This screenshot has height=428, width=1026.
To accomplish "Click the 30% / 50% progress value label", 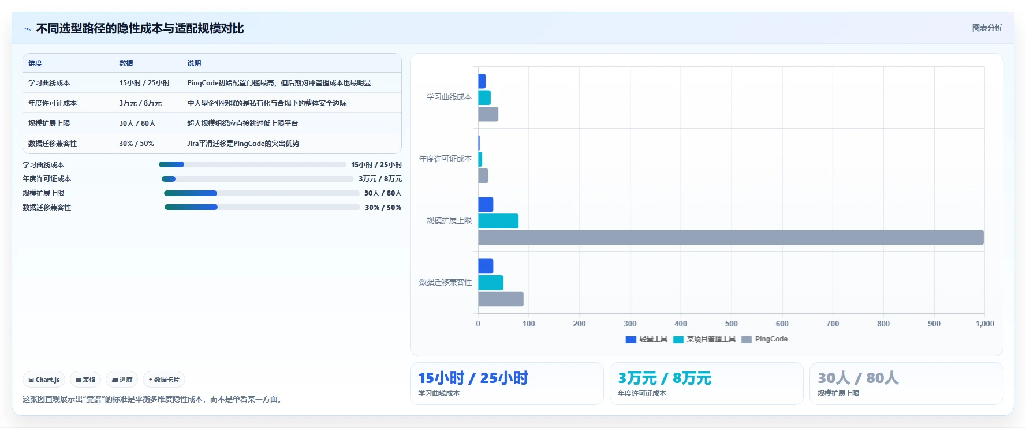I will 383,208.
